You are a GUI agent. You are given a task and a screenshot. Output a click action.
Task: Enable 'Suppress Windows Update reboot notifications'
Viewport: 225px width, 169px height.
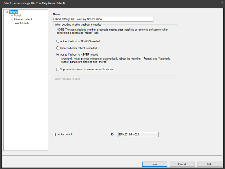click(55, 69)
